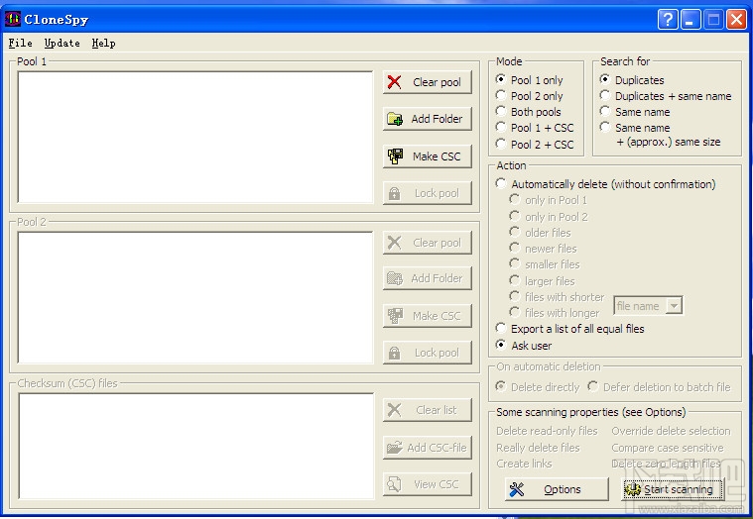This screenshot has height=519, width=753.
Task: Select the Ask user action
Action: [x=524, y=345]
